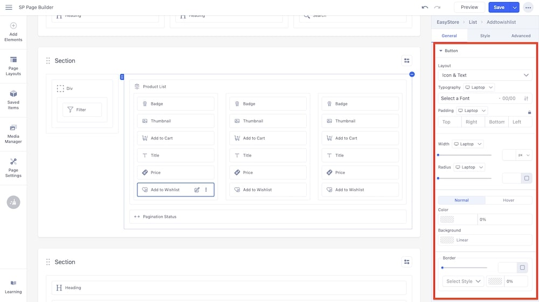The image size is (539, 302).
Task: Switch to the Style tab
Action: point(485,36)
